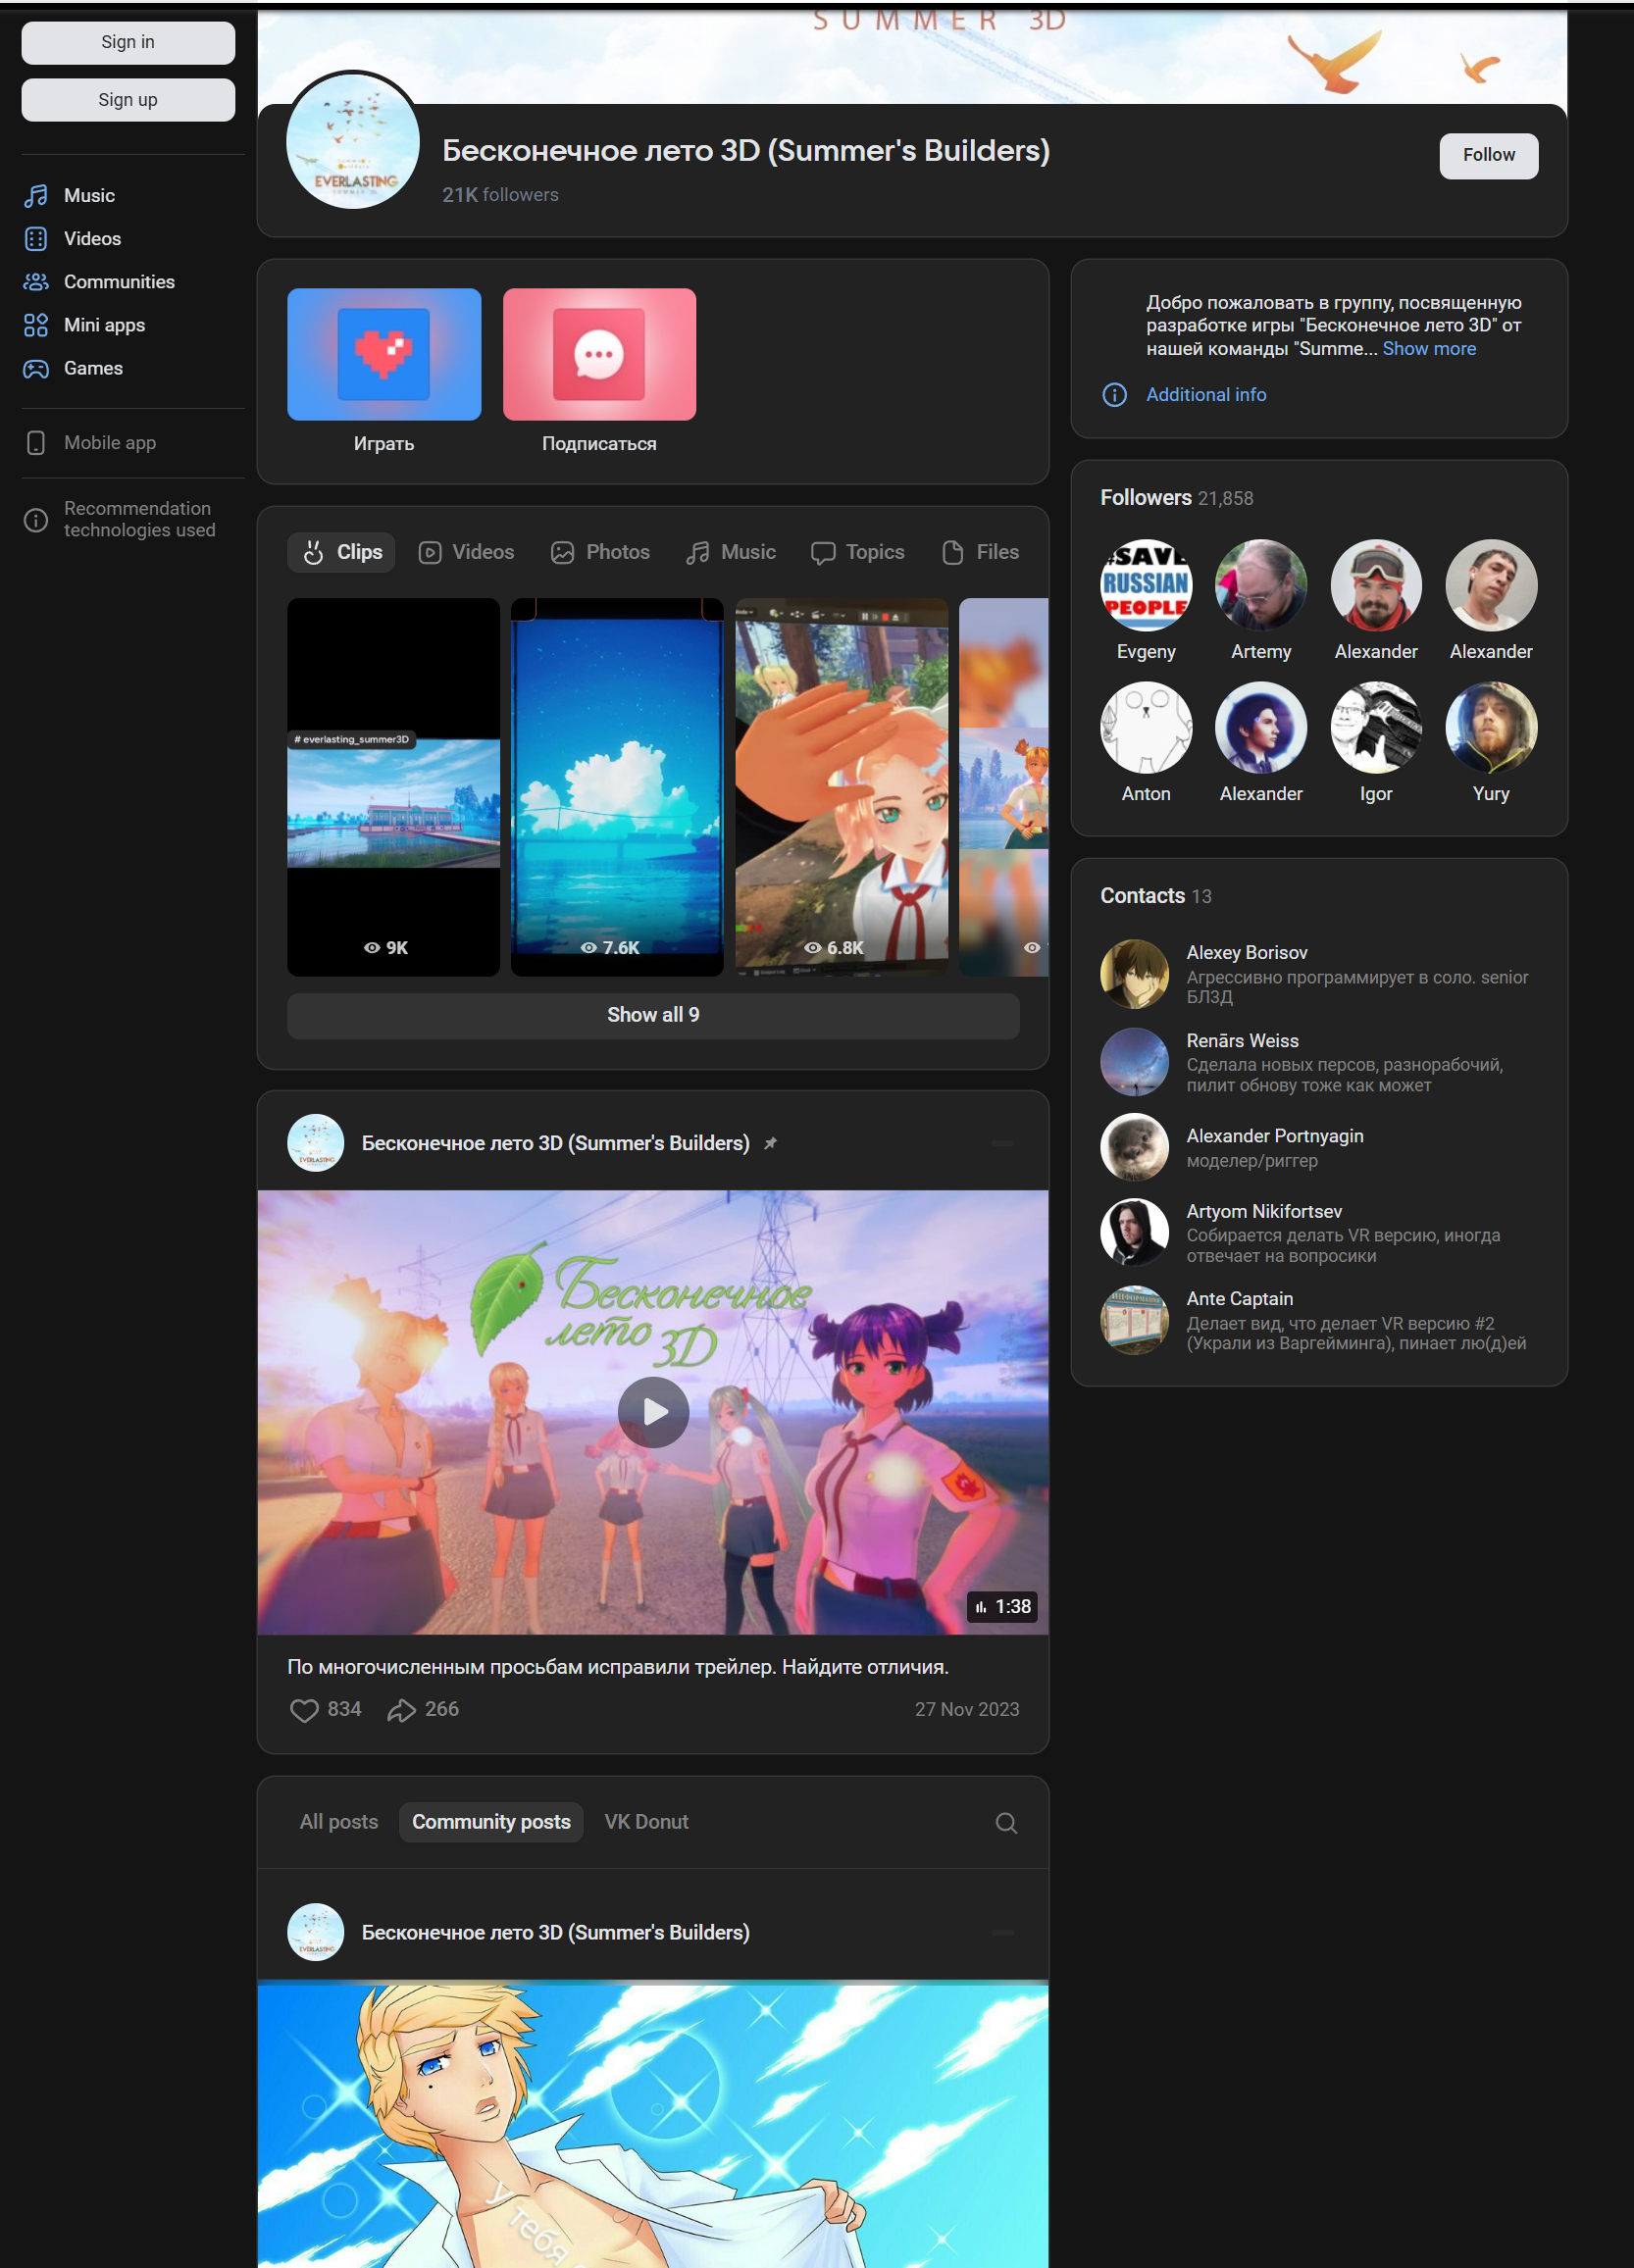The width and height of the screenshot is (1634, 2268).
Task: Open the blond character post image
Action: 653,2125
